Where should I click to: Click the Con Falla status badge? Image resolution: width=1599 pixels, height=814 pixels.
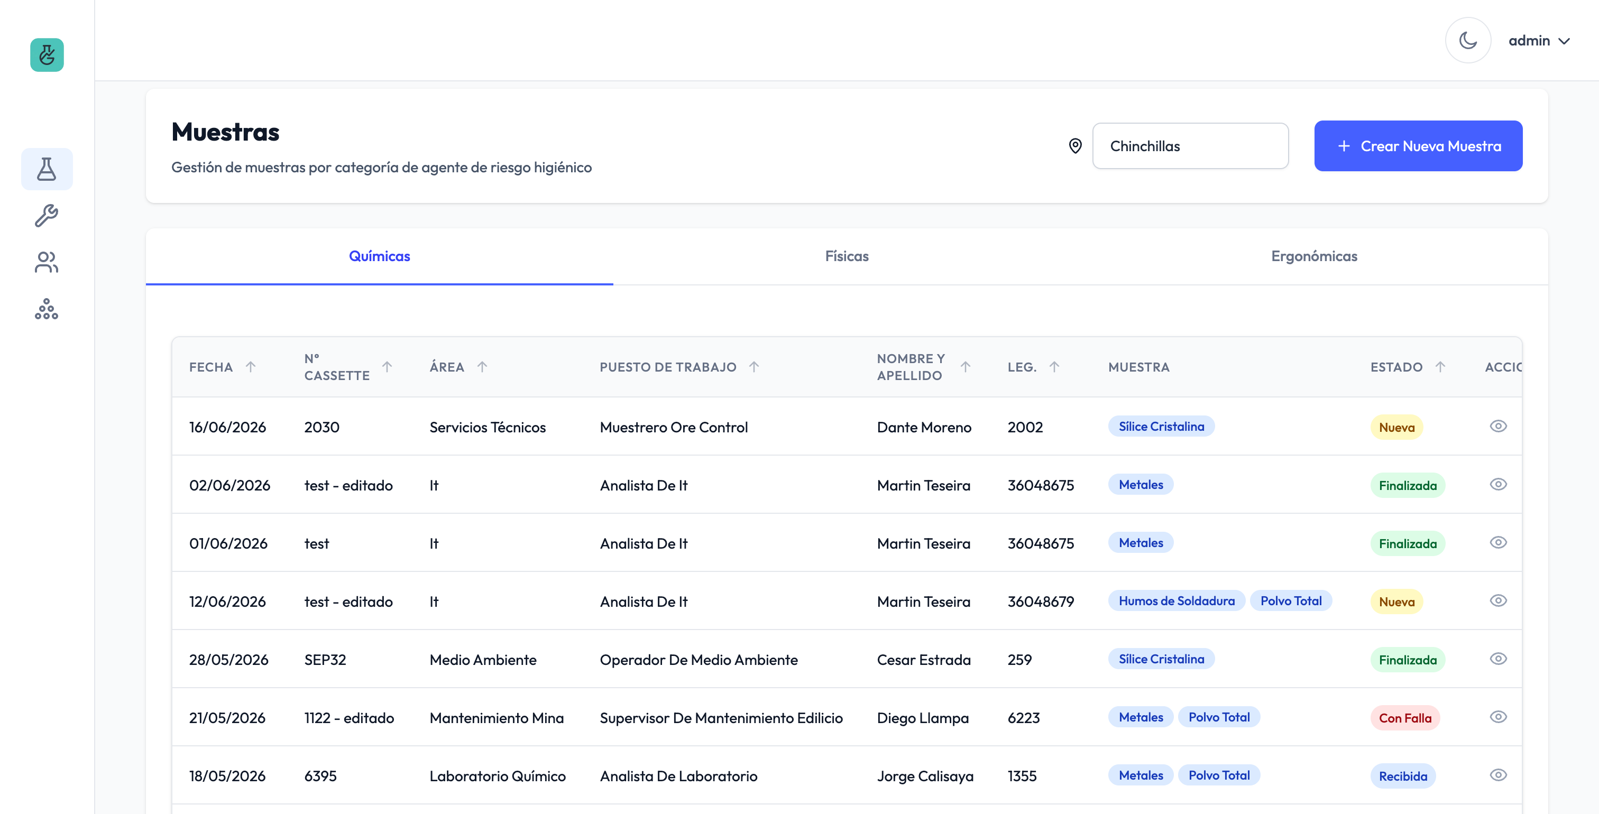coord(1405,718)
